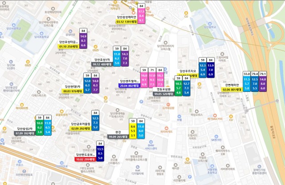
Task: Open the 당산역데시앙루브 오피스텔 marker
Action: click(49, 19)
